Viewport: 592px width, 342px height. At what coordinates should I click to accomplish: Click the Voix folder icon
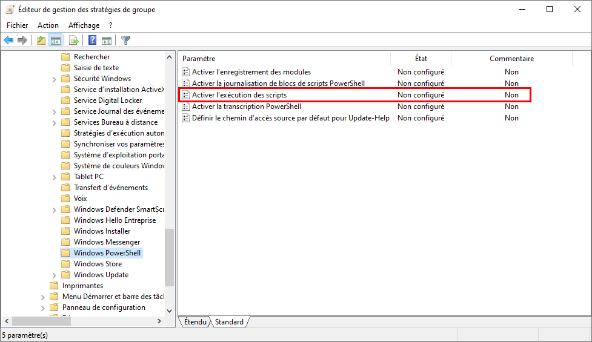click(65, 199)
